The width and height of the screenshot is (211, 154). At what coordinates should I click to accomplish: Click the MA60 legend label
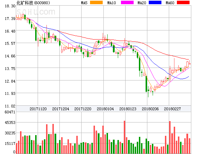(170, 3)
